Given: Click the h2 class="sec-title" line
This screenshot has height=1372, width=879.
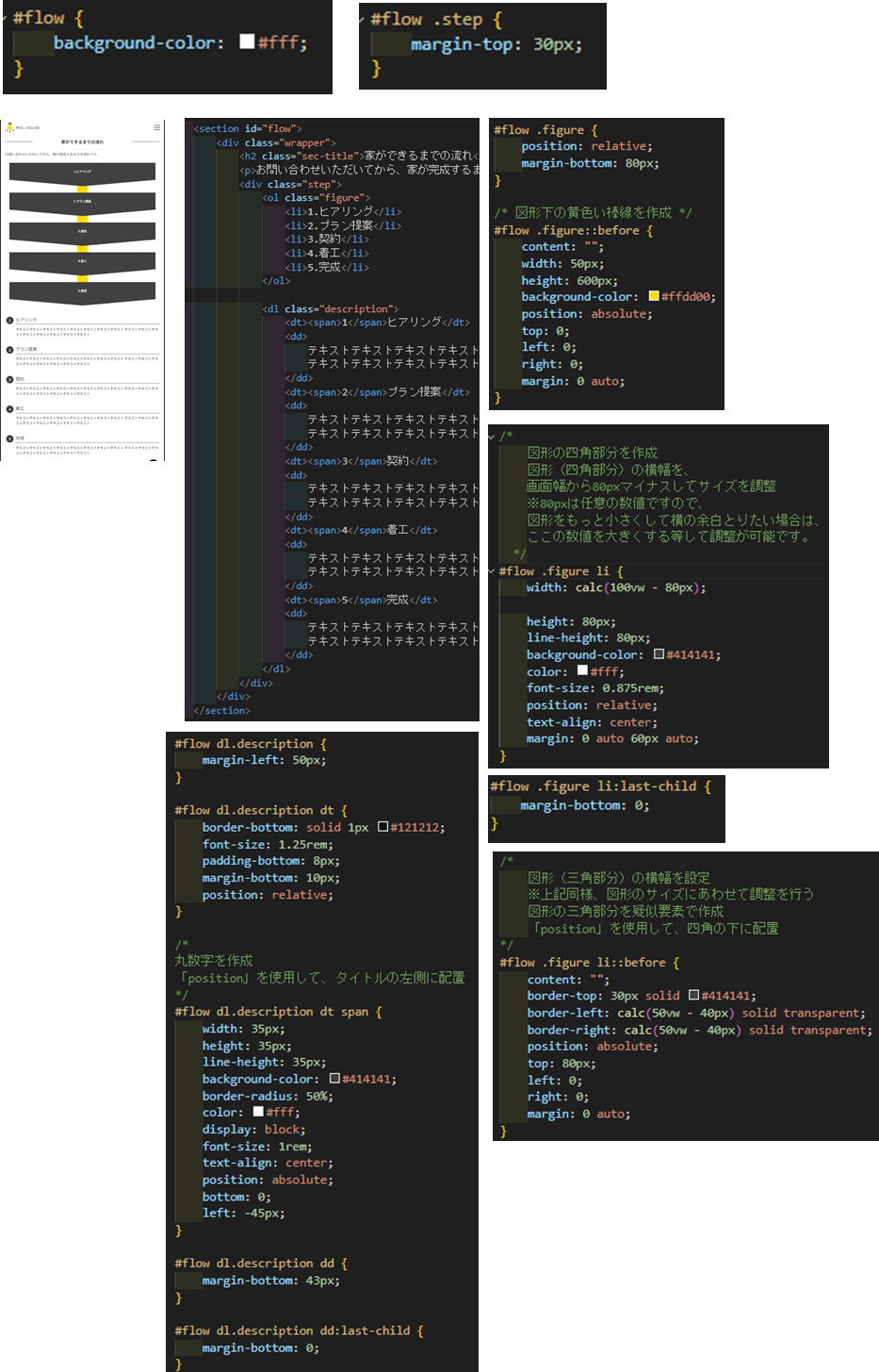Looking at the screenshot, I should [359, 156].
